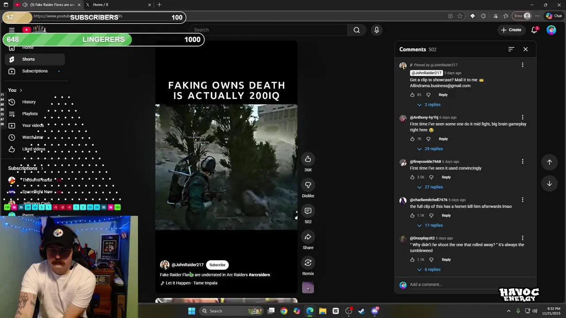Expand 6 replies on Draxplayzit2's comment
The image size is (566, 318).
point(428,269)
